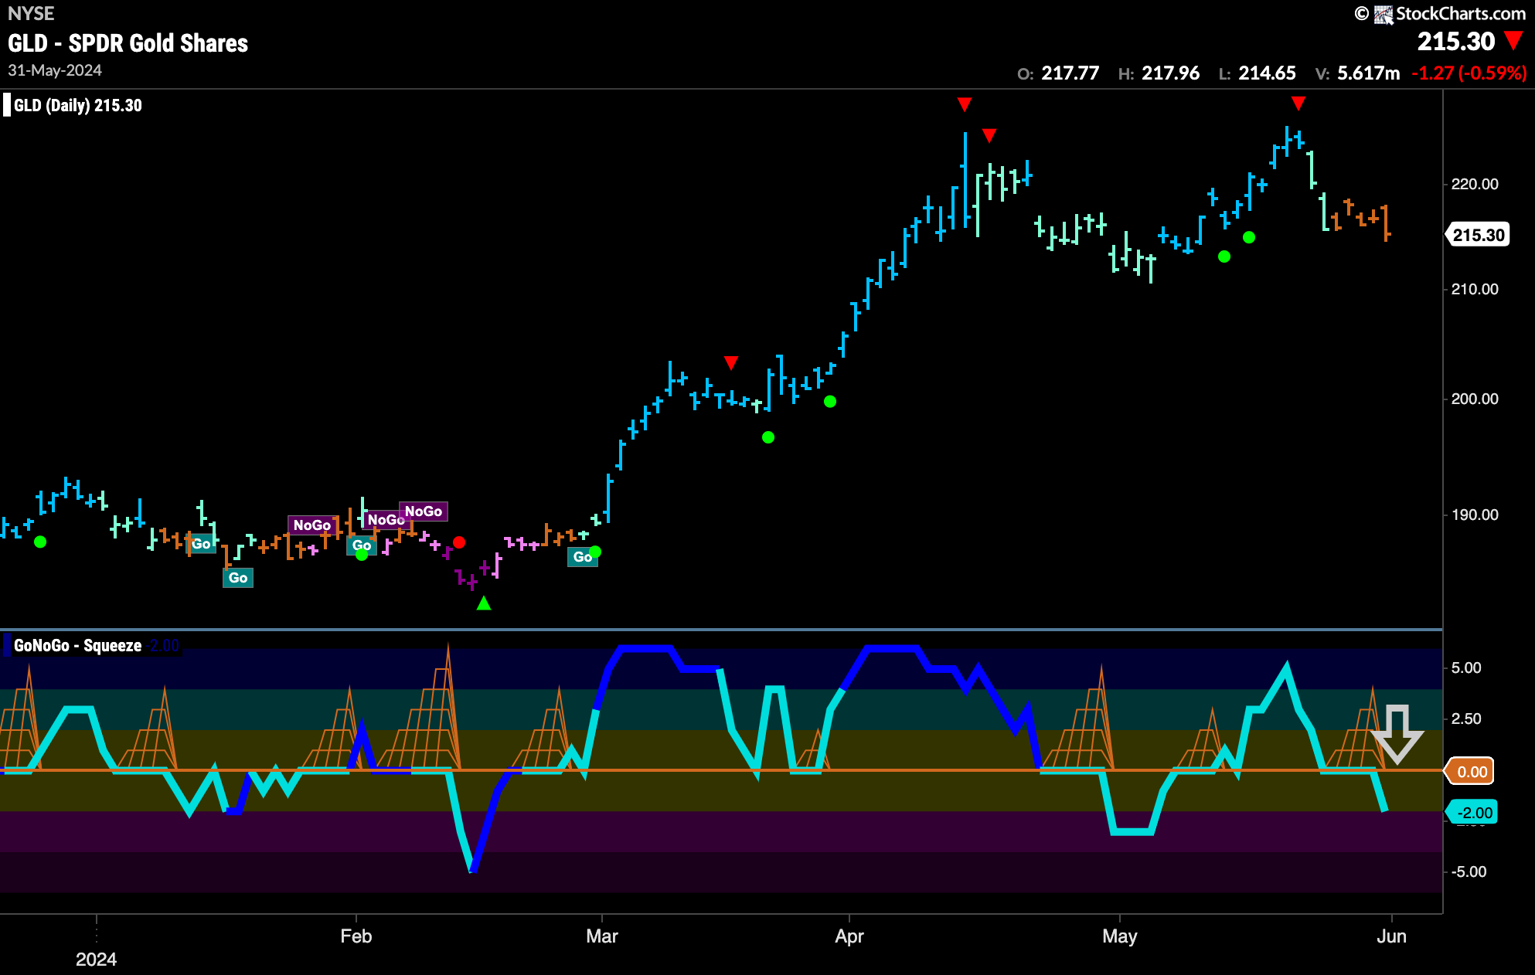This screenshot has height=975, width=1535.
Task: Click the 220.00 price axis label
Action: pos(1475,184)
